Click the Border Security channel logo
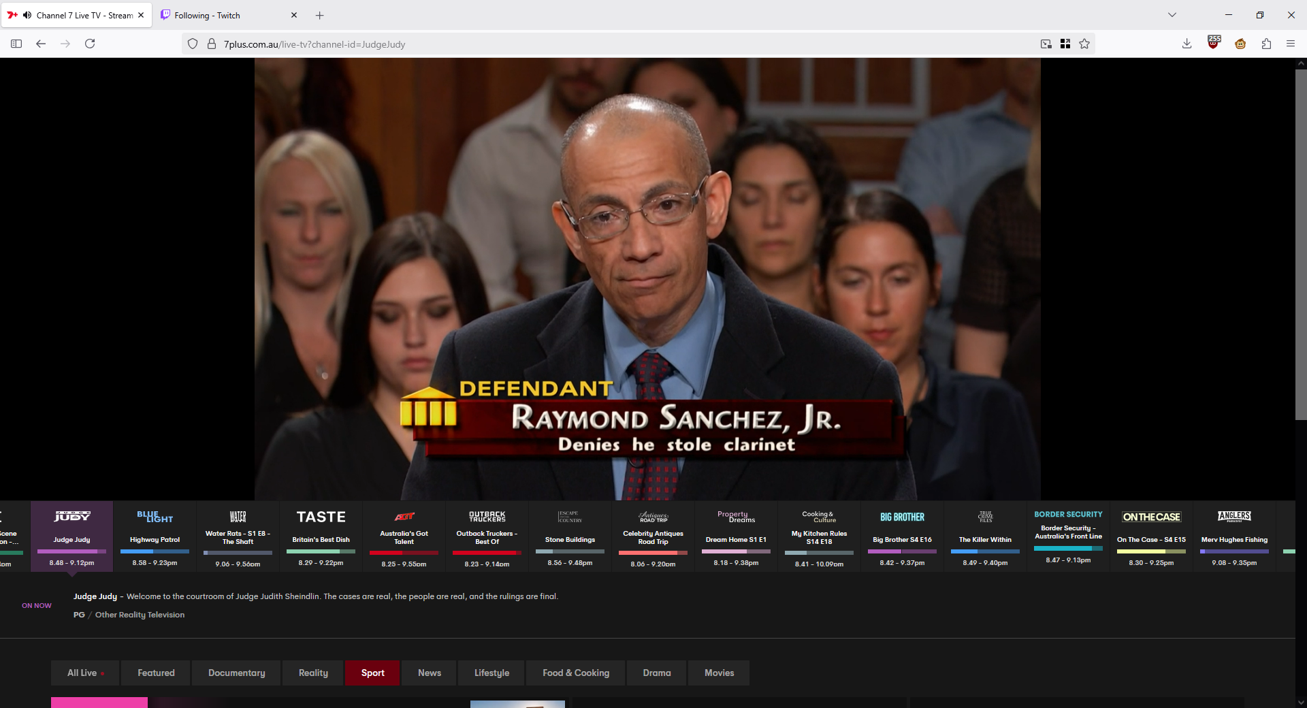 tap(1069, 514)
